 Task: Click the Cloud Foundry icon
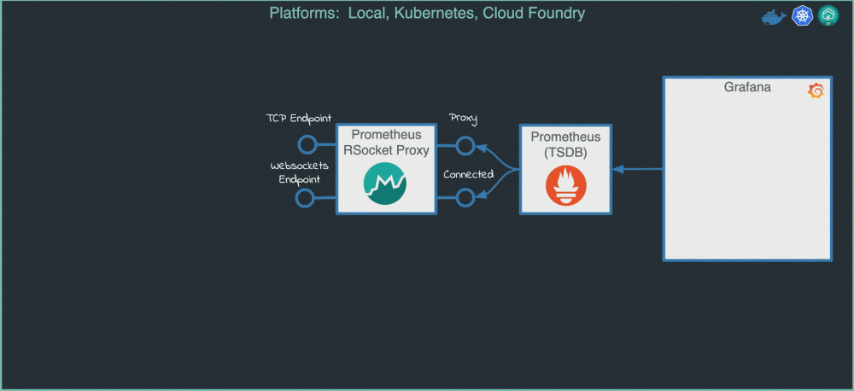coord(828,15)
